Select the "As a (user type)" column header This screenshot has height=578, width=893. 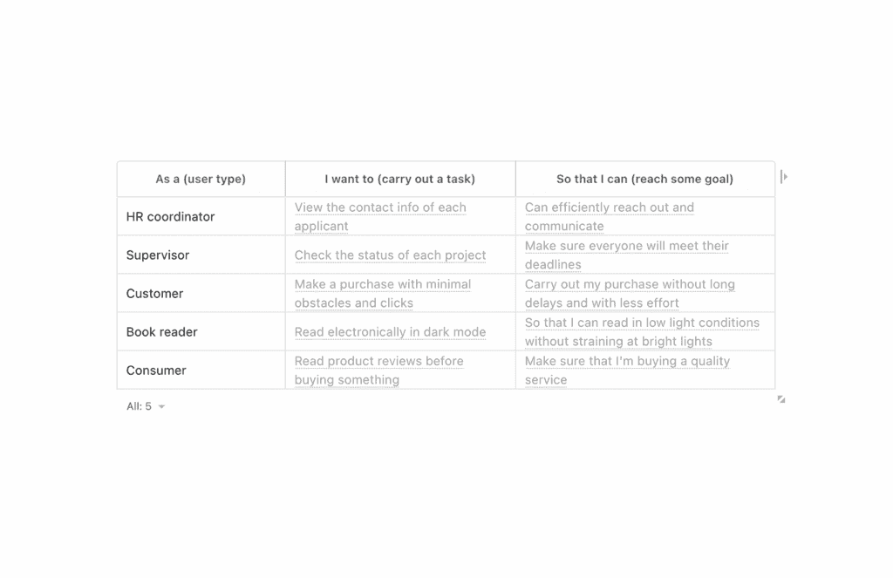pyautogui.click(x=201, y=180)
